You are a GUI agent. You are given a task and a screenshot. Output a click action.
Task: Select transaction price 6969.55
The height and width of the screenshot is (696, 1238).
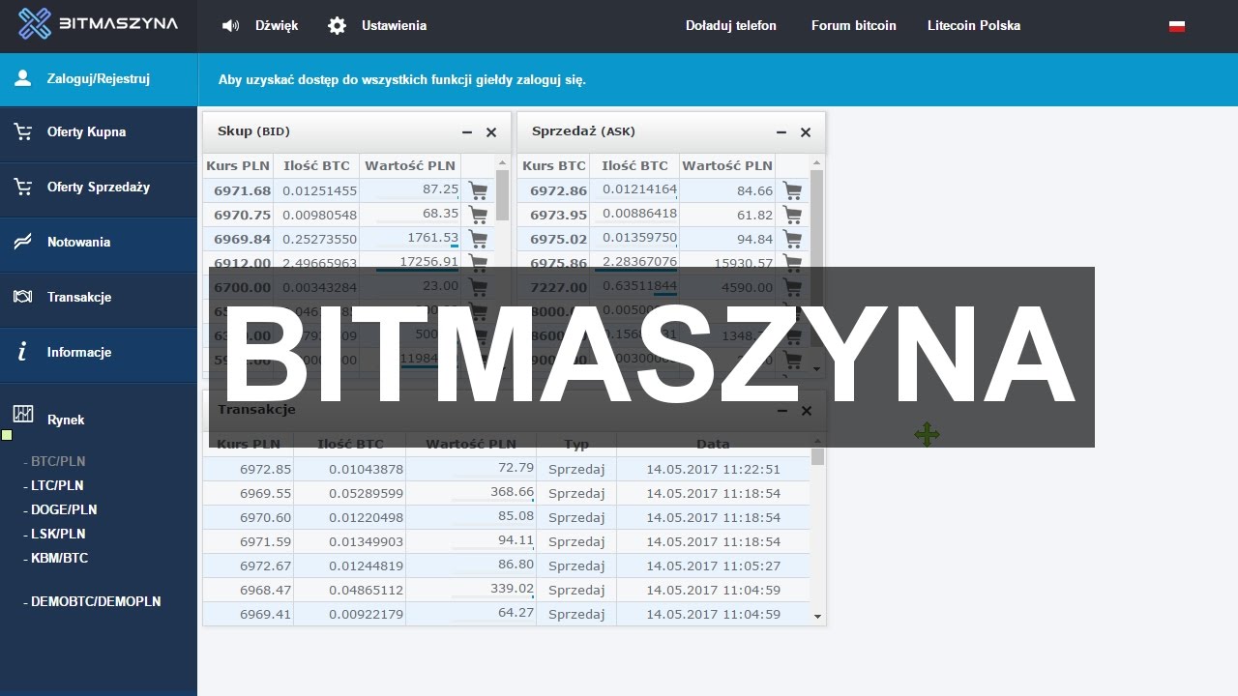pos(265,493)
